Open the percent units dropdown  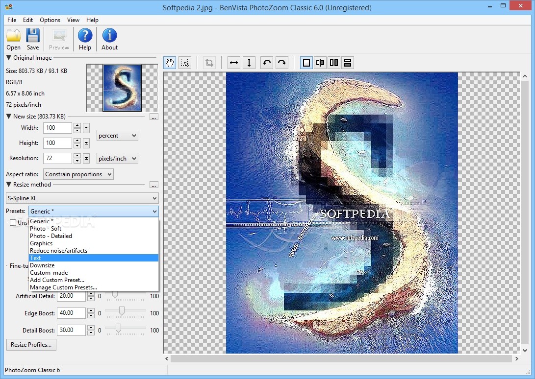(x=117, y=136)
